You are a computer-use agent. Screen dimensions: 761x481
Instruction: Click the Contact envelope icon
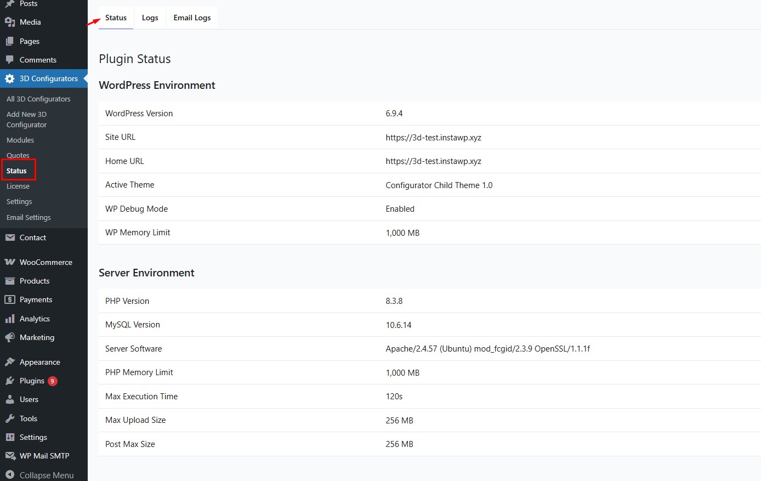[x=10, y=237]
